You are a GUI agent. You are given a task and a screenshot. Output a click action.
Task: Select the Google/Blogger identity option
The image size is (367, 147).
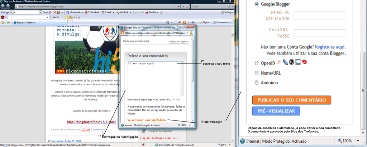pos(256,4)
